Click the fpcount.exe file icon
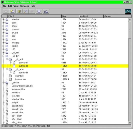The height and width of the screenshot is (129, 133). (x=11, y=79)
